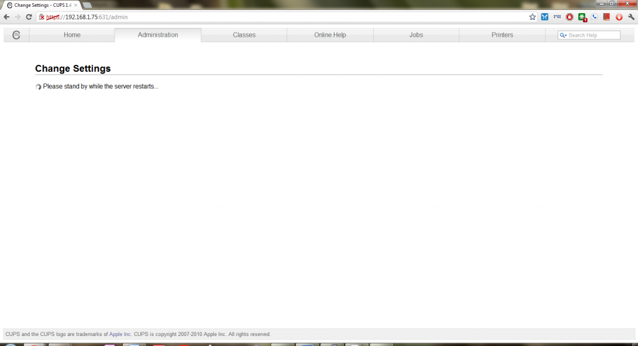Viewport: 638px width, 346px height.
Task: Open the AdBlock stop-sign extension
Action: coord(569,17)
